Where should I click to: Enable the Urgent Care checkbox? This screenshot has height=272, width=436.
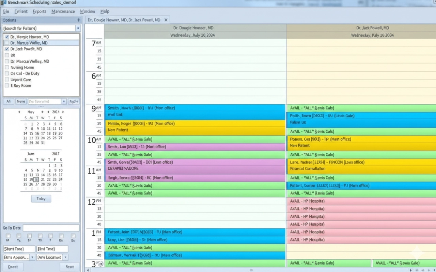coord(7,80)
